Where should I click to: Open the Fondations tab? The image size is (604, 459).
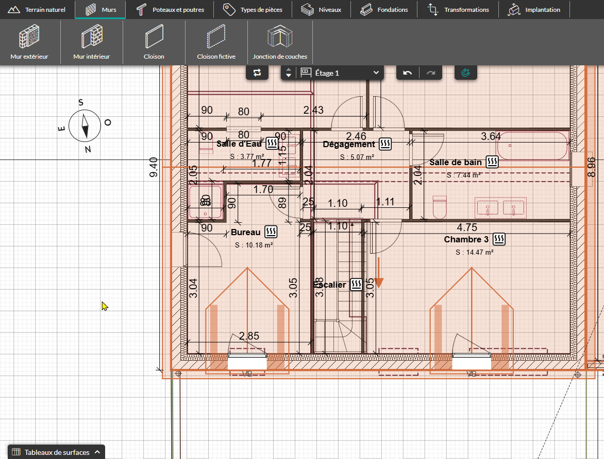[x=384, y=10]
